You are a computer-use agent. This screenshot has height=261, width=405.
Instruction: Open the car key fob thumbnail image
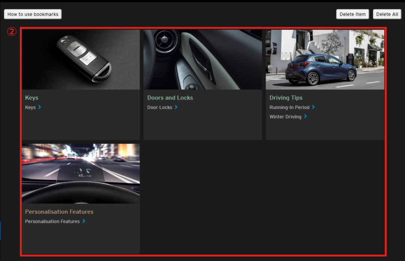click(x=81, y=59)
